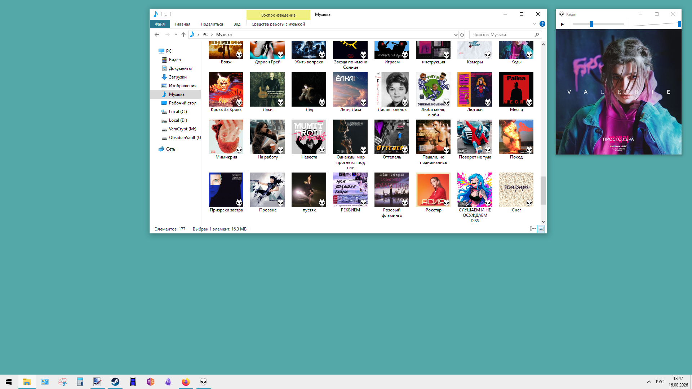This screenshot has height=389, width=692.
Task: Select the 'Лети, Лиза' track
Action: pyautogui.click(x=350, y=92)
